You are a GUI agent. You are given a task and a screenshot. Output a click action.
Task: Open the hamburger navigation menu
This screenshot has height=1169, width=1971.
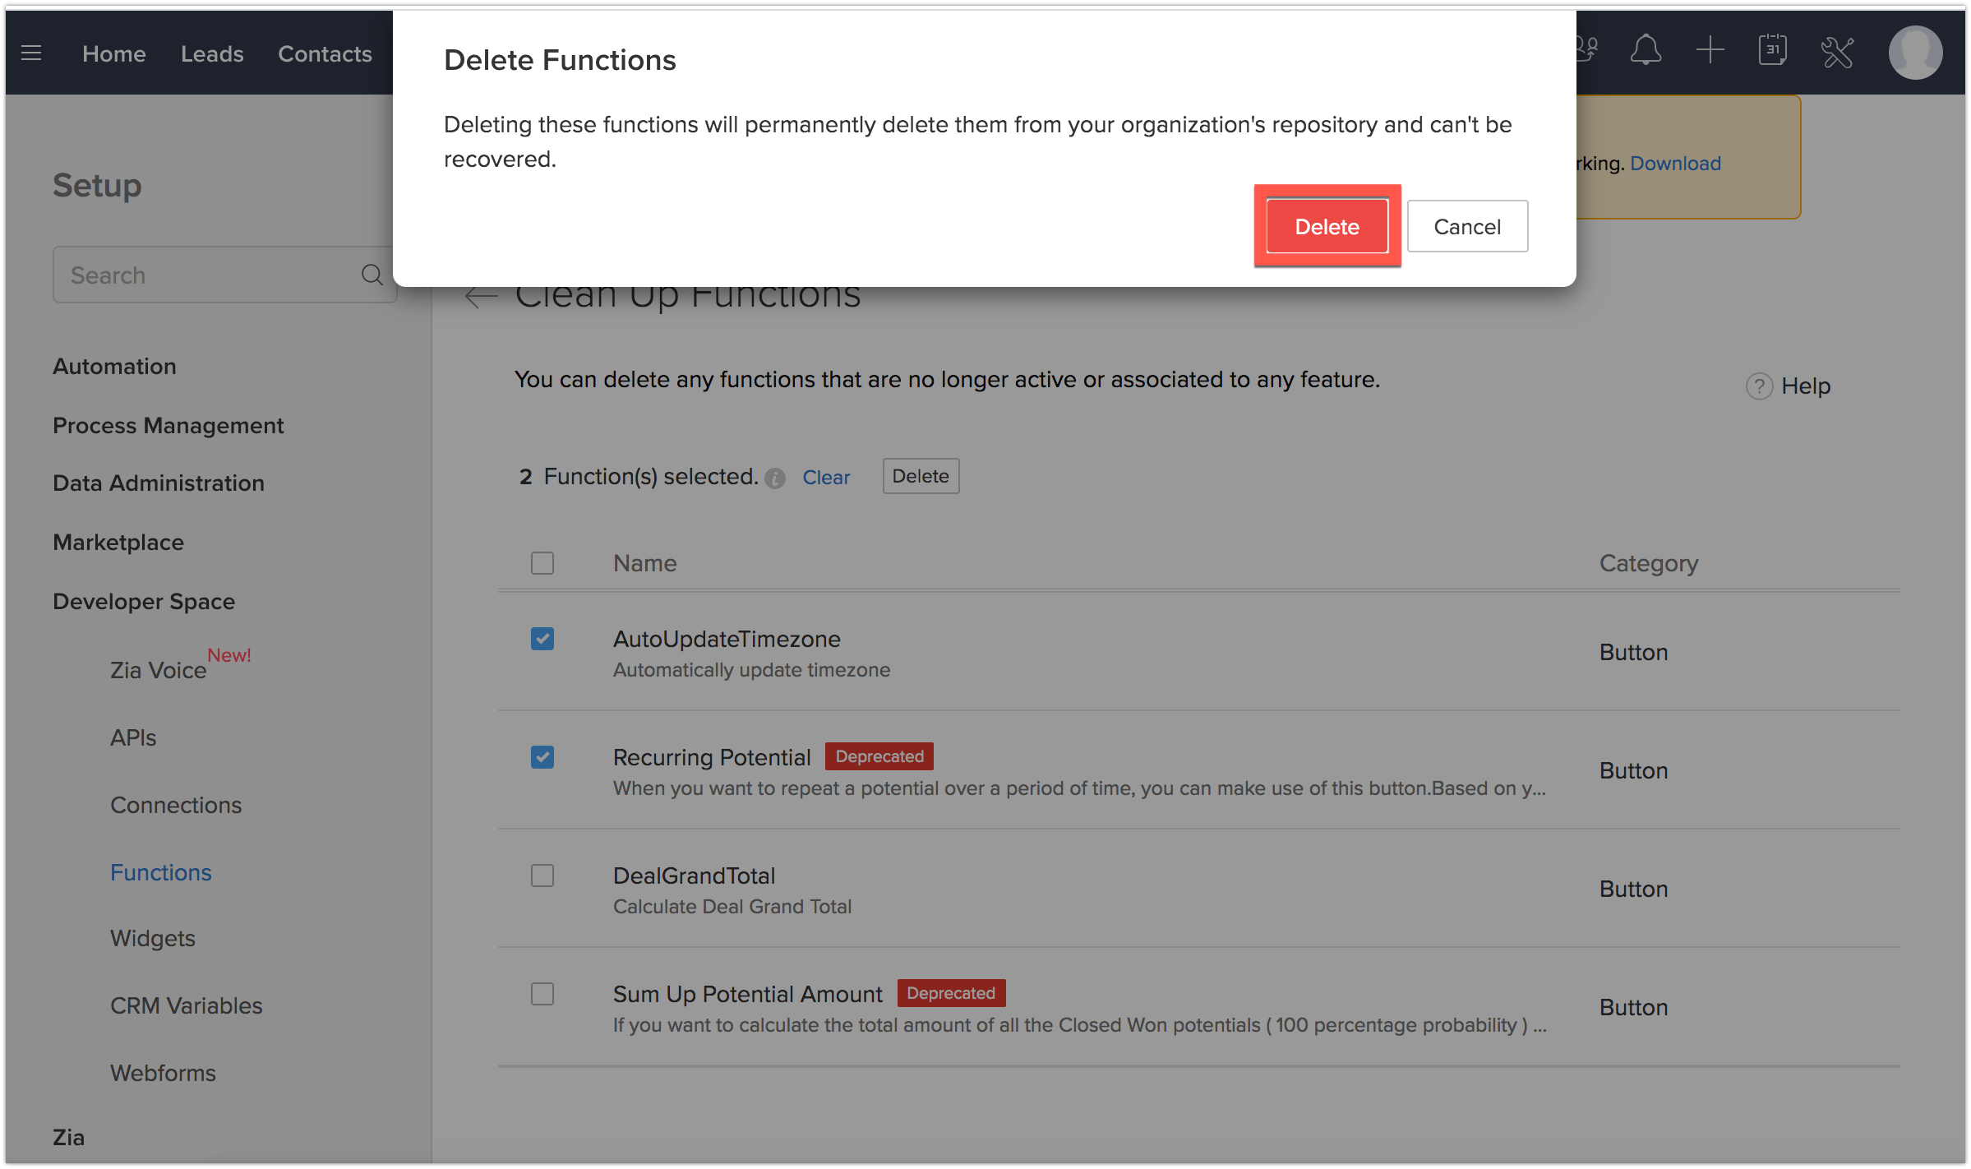point(31,53)
